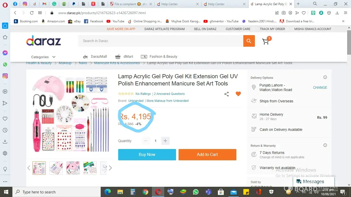Show next product thumbnails arrow
Image resolution: width=351 pixels, height=197 pixels.
(x=110, y=168)
